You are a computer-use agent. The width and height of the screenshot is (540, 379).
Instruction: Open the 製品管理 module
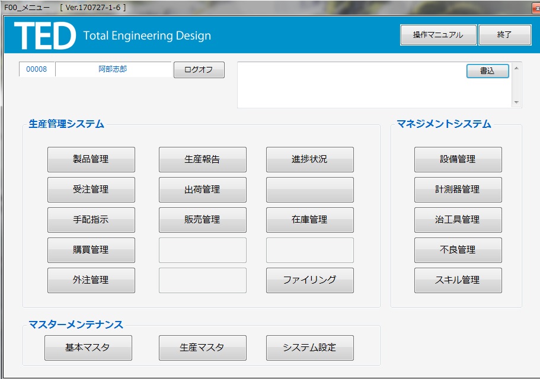click(91, 159)
